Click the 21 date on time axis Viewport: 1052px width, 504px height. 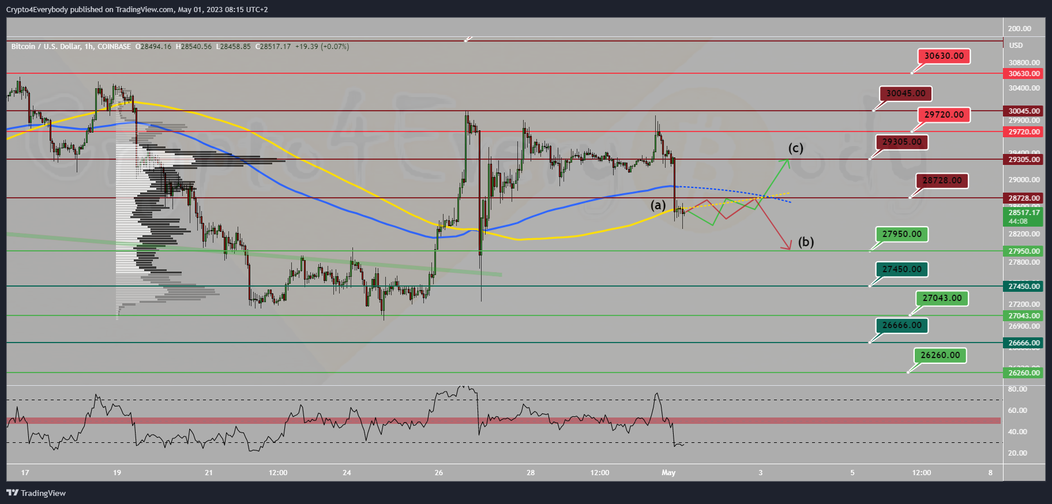(209, 473)
